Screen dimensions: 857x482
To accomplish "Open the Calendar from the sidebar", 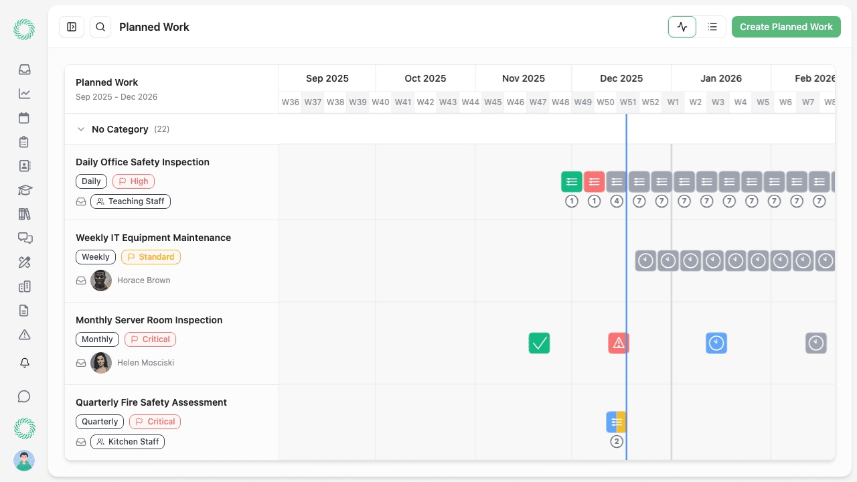I will click(x=24, y=118).
